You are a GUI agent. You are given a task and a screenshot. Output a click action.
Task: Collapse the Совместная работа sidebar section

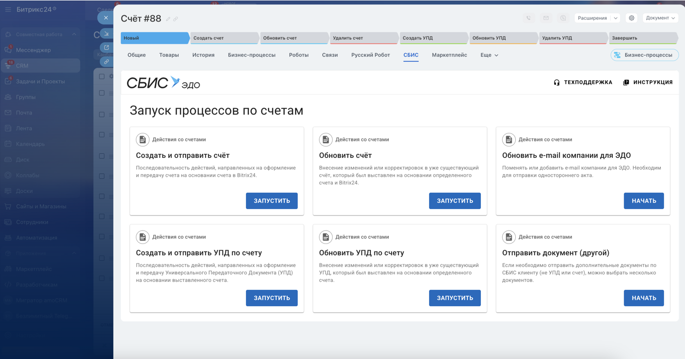pyautogui.click(x=74, y=34)
